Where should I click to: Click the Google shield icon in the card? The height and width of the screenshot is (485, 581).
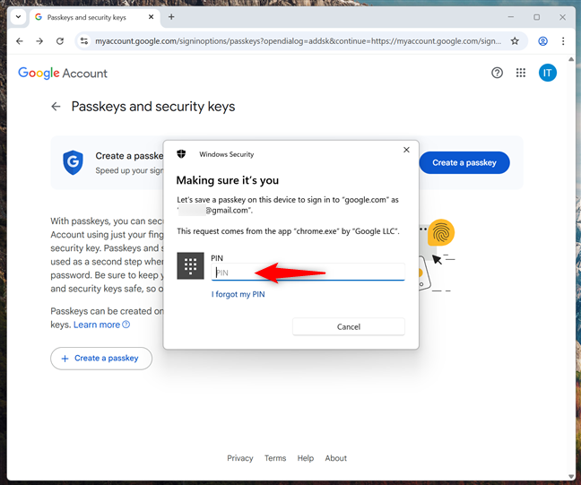[x=73, y=162]
